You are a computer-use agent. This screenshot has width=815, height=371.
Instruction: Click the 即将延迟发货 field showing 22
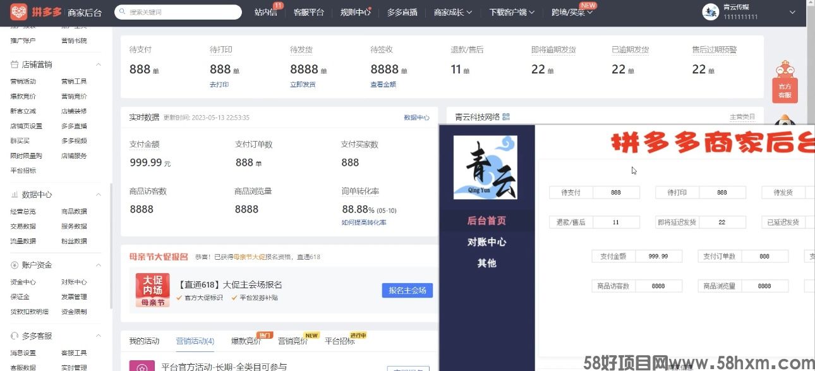pyautogui.click(x=722, y=222)
